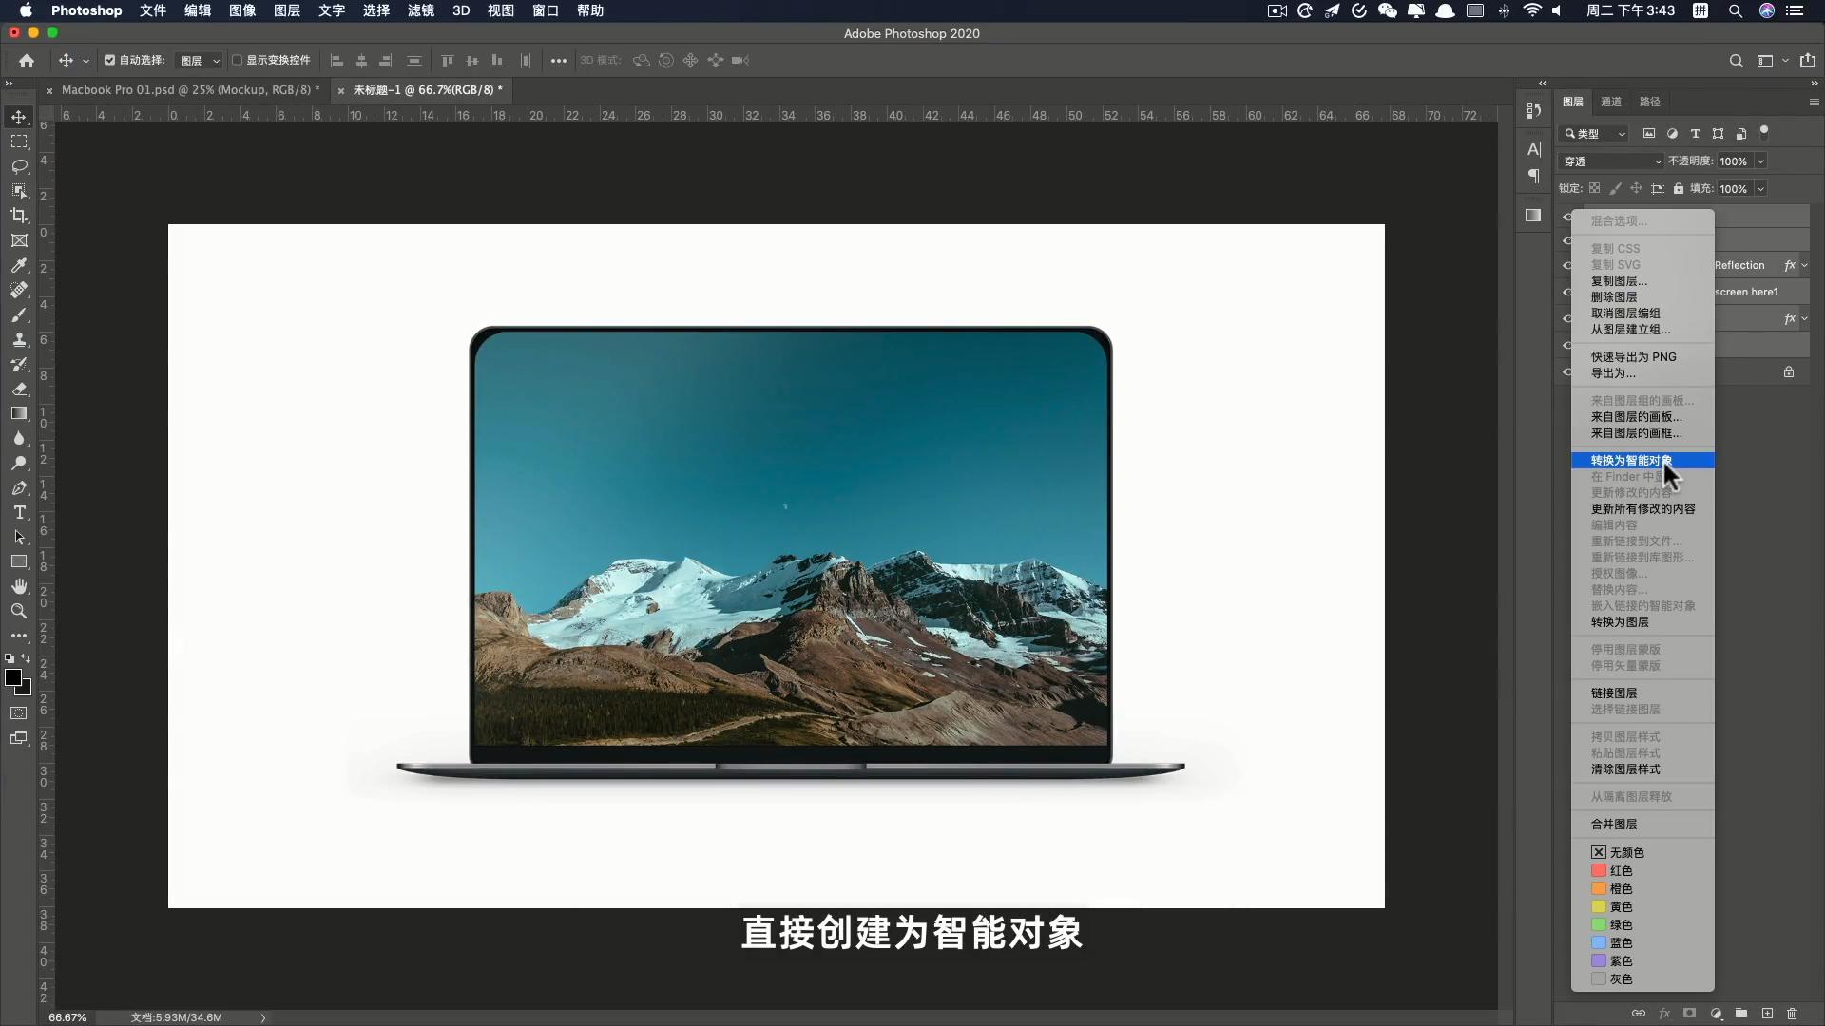Open the 滤镜 menu in the menu bar

tap(419, 10)
